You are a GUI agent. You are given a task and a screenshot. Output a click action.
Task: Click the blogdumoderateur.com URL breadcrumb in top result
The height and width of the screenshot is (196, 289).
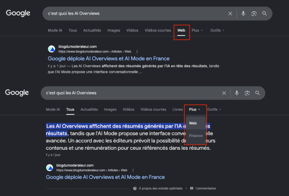coord(95,52)
